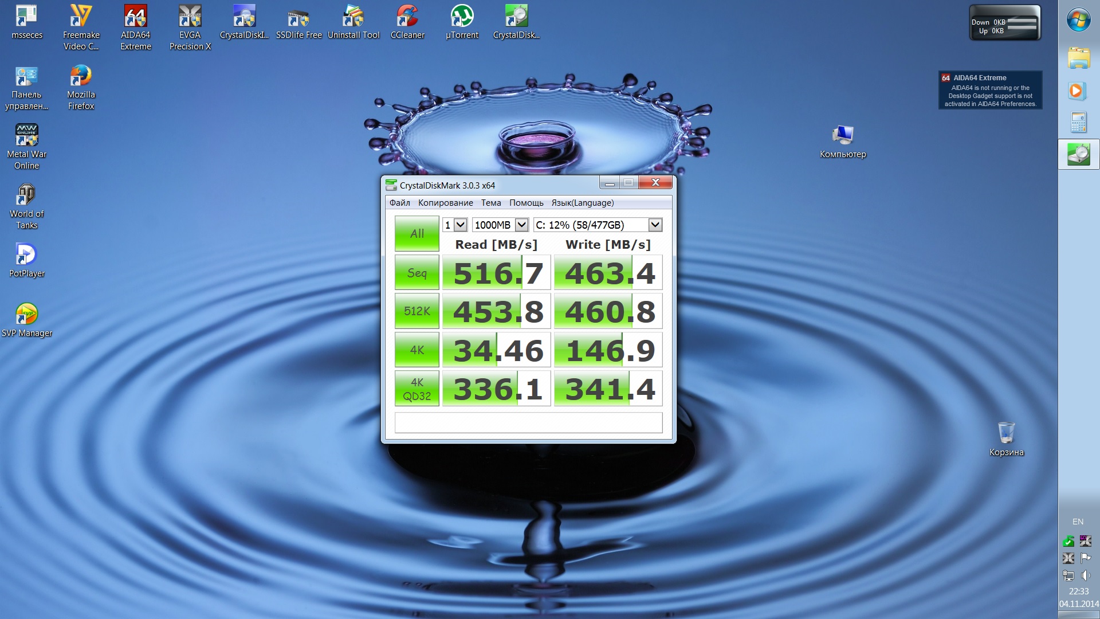Viewport: 1100px width, 619px height.
Task: Run the 4K QD32 benchmark test
Action: (x=417, y=389)
